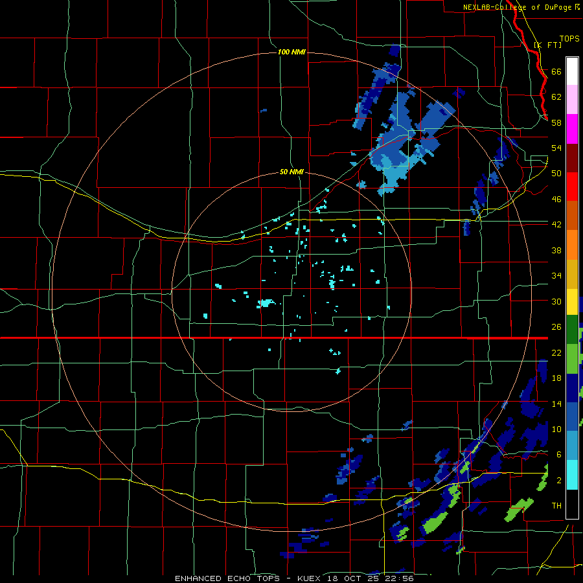Screen dimensions: 583x583
Task: Click the '38' legend value
Action: tap(556, 250)
